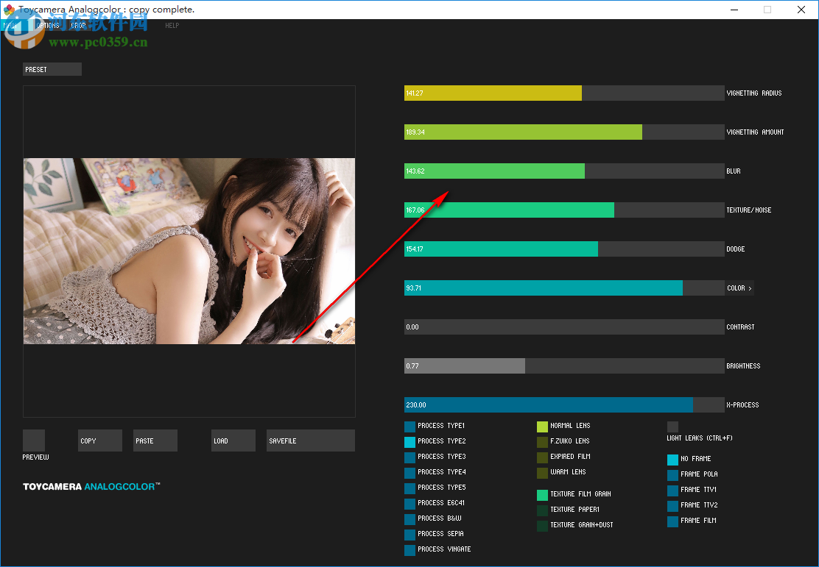Click the photo preview image

[189, 251]
